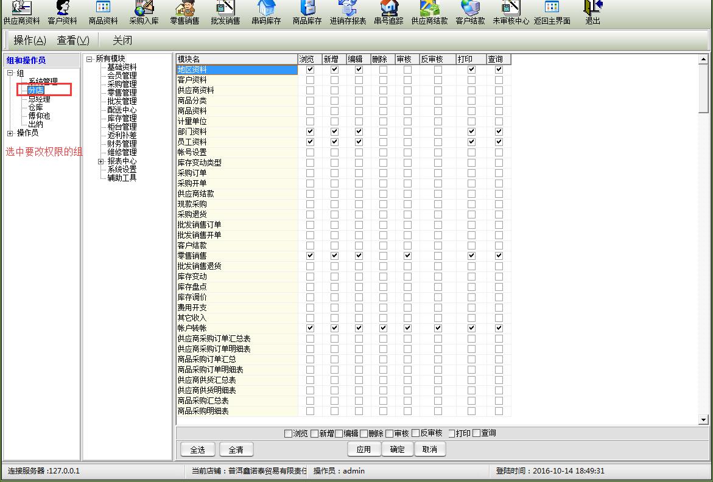Click the 退出 exit icon
The width and height of the screenshot is (713, 482).
point(592,12)
